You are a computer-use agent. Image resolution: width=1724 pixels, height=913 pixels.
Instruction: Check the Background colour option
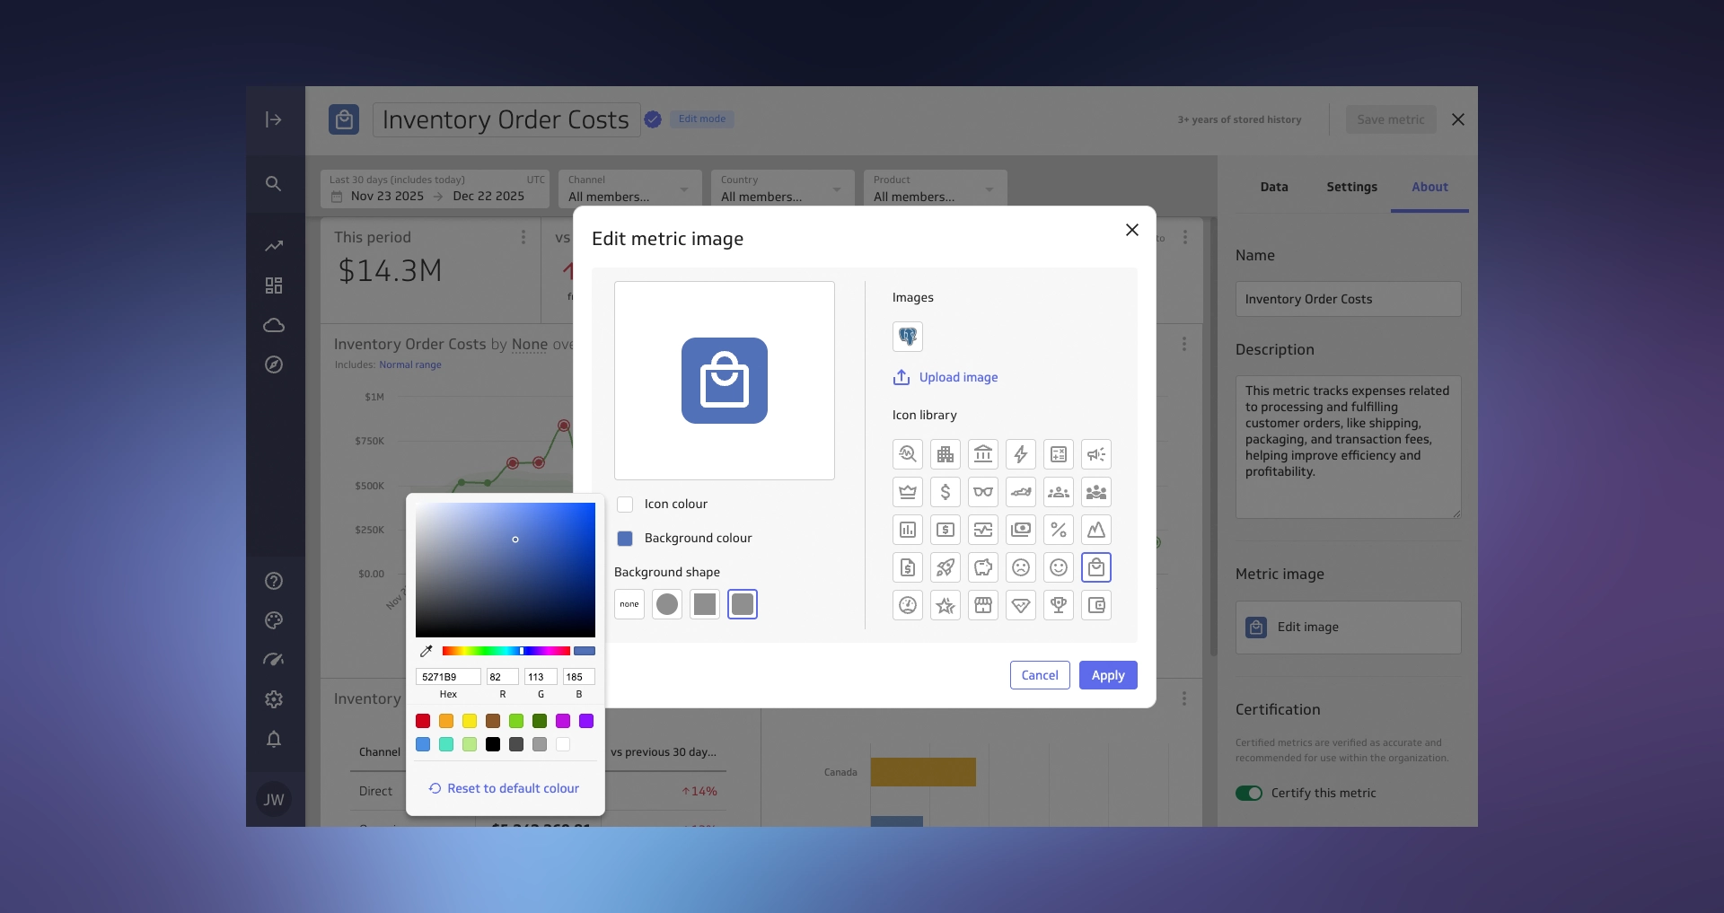(625, 538)
